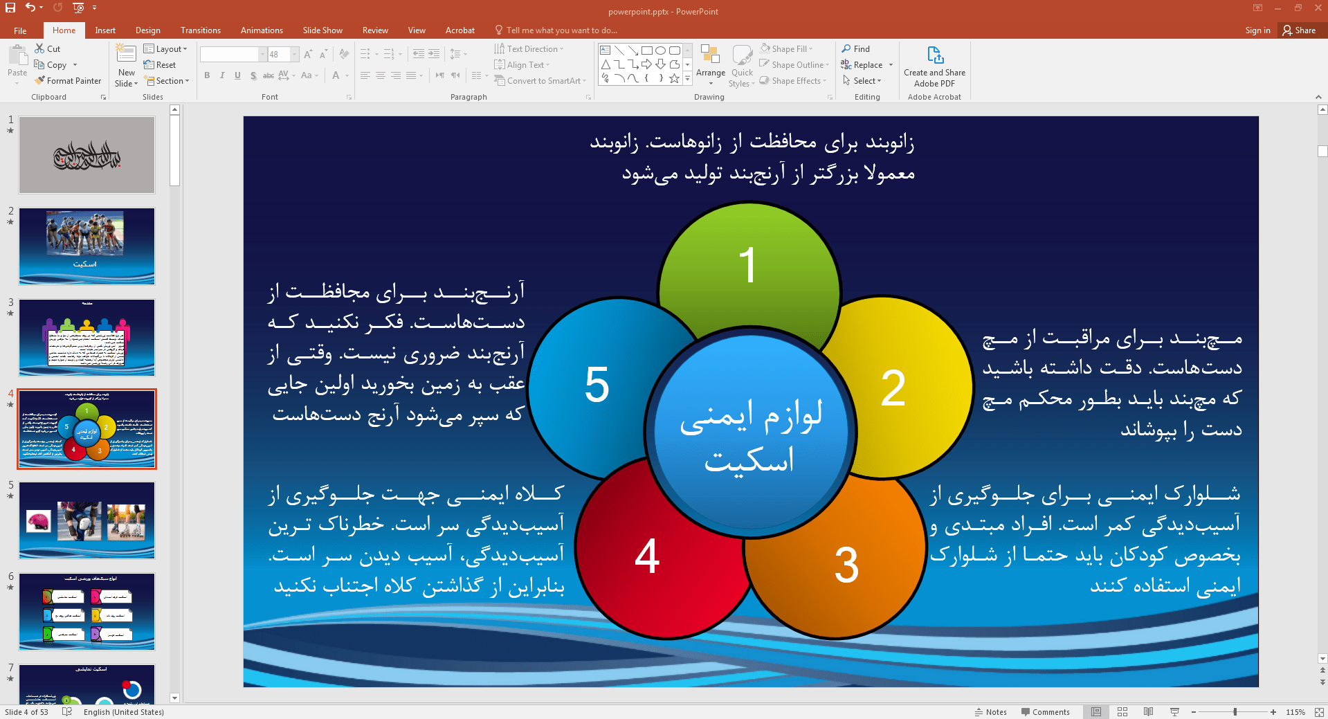Toggle Align Right paragraph button

(396, 75)
